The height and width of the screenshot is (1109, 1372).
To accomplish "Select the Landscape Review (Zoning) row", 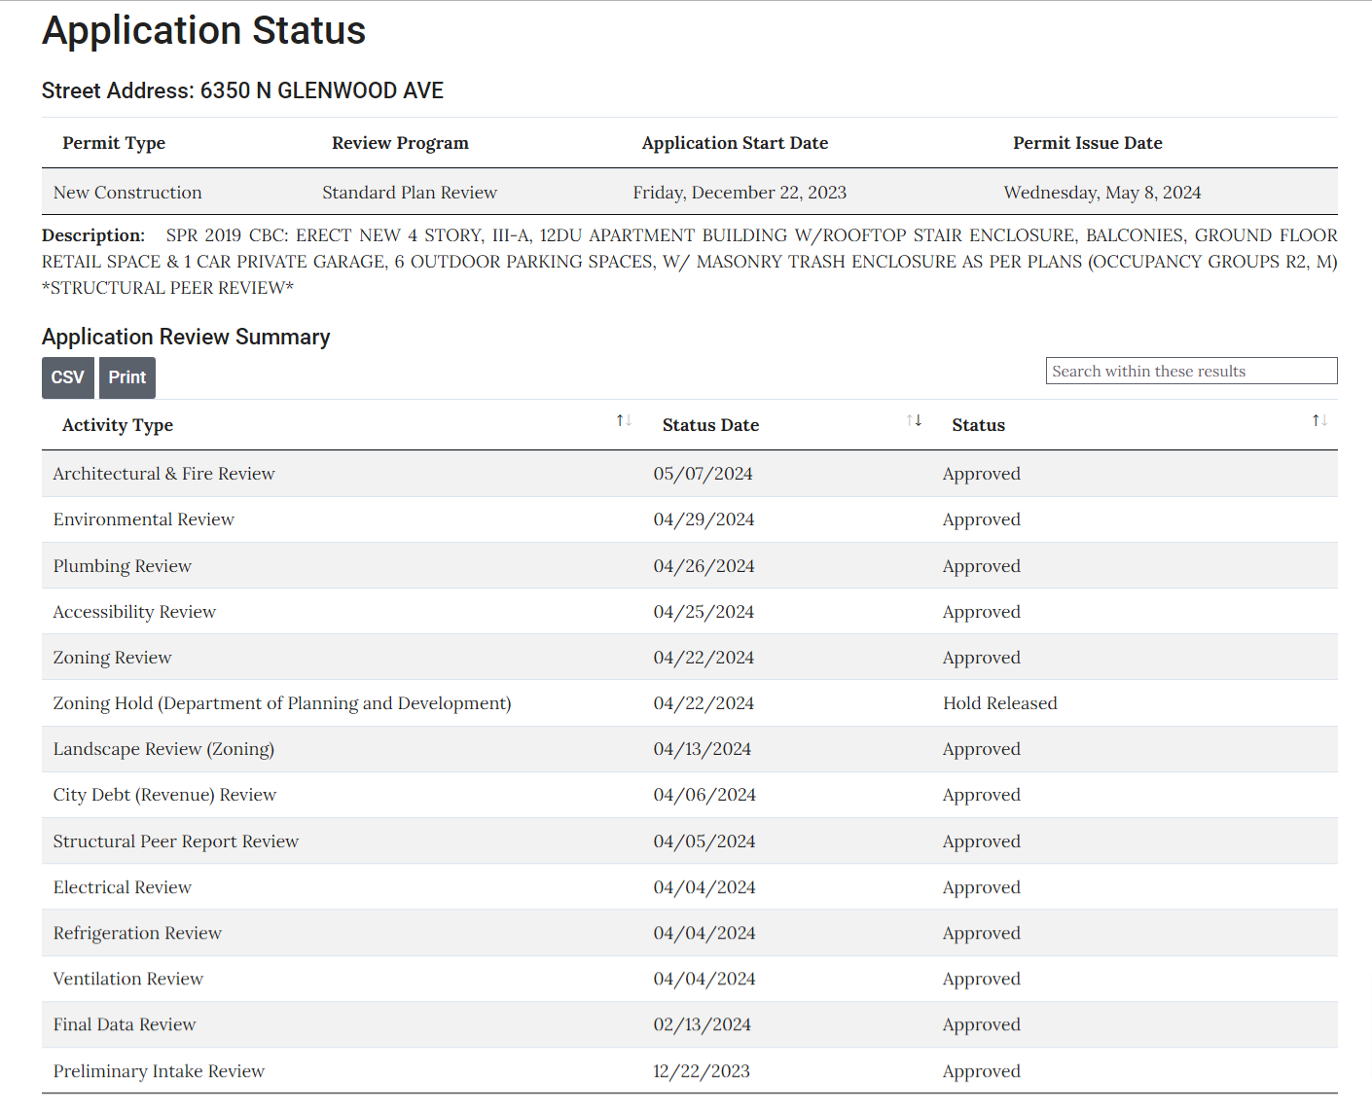I will point(690,749).
